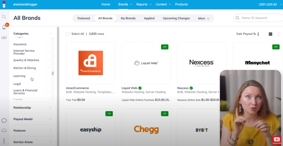Click the categories list scrollbar
The width and height of the screenshot is (283, 146).
click(53, 73)
